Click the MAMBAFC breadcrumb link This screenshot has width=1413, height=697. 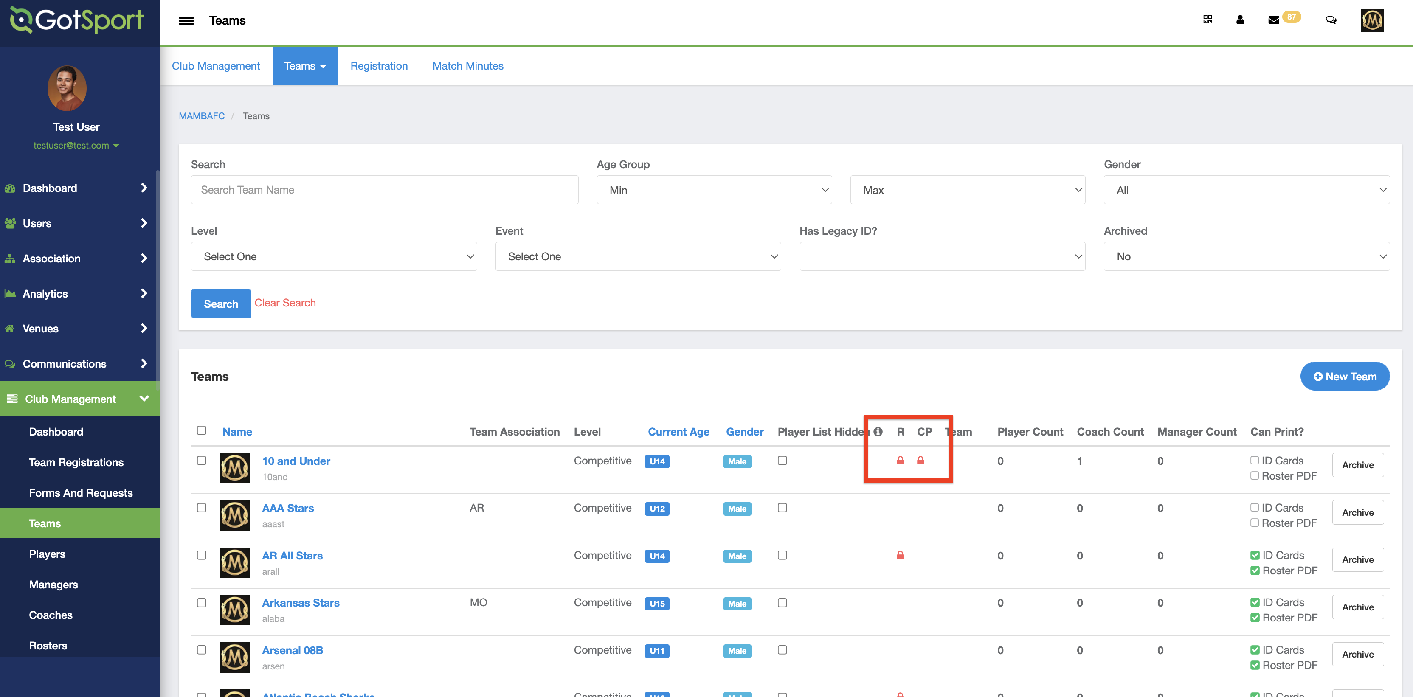tap(201, 116)
